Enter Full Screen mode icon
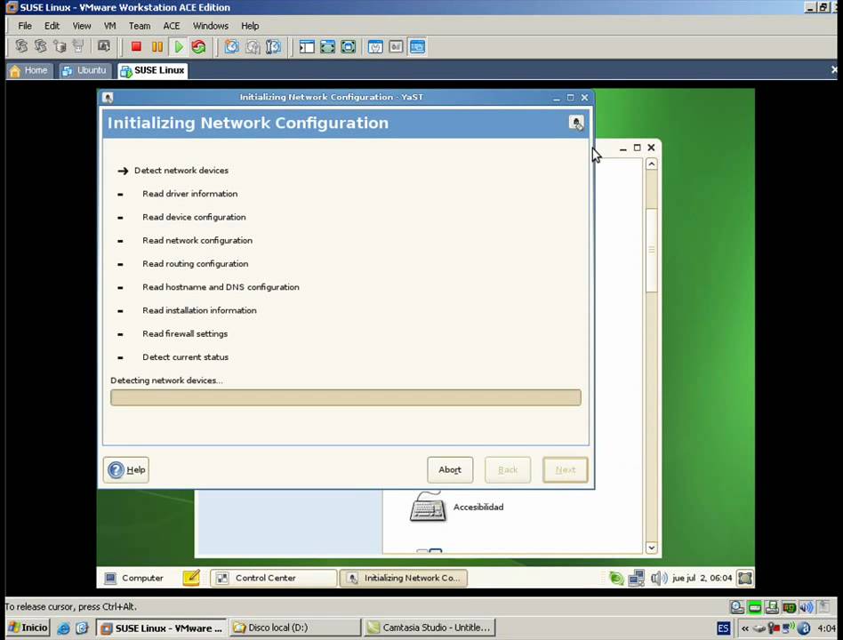 click(x=348, y=47)
